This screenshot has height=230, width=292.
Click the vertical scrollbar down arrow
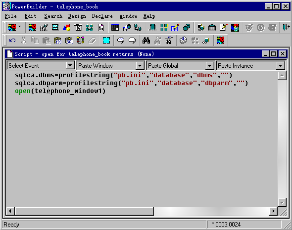(282, 202)
